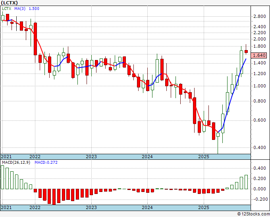Image resolution: width=270 pixels, height=217 pixels.
Task: Click the 1.200 price axis label
Action: [260, 74]
